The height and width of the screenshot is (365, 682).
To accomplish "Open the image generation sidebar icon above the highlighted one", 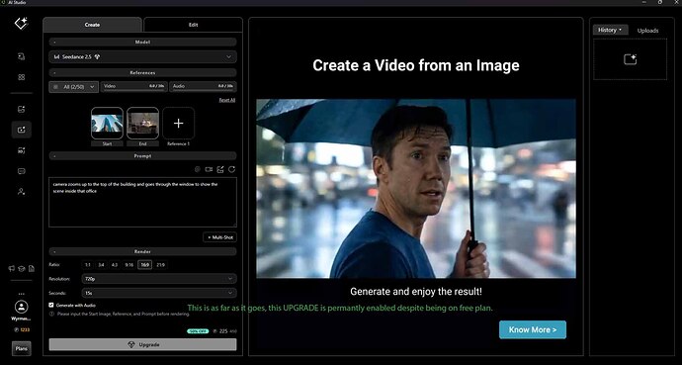I will coord(21,109).
